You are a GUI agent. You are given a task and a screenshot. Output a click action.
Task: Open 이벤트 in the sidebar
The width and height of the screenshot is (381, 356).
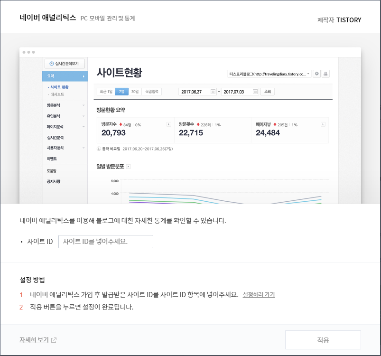pyautogui.click(x=52, y=159)
